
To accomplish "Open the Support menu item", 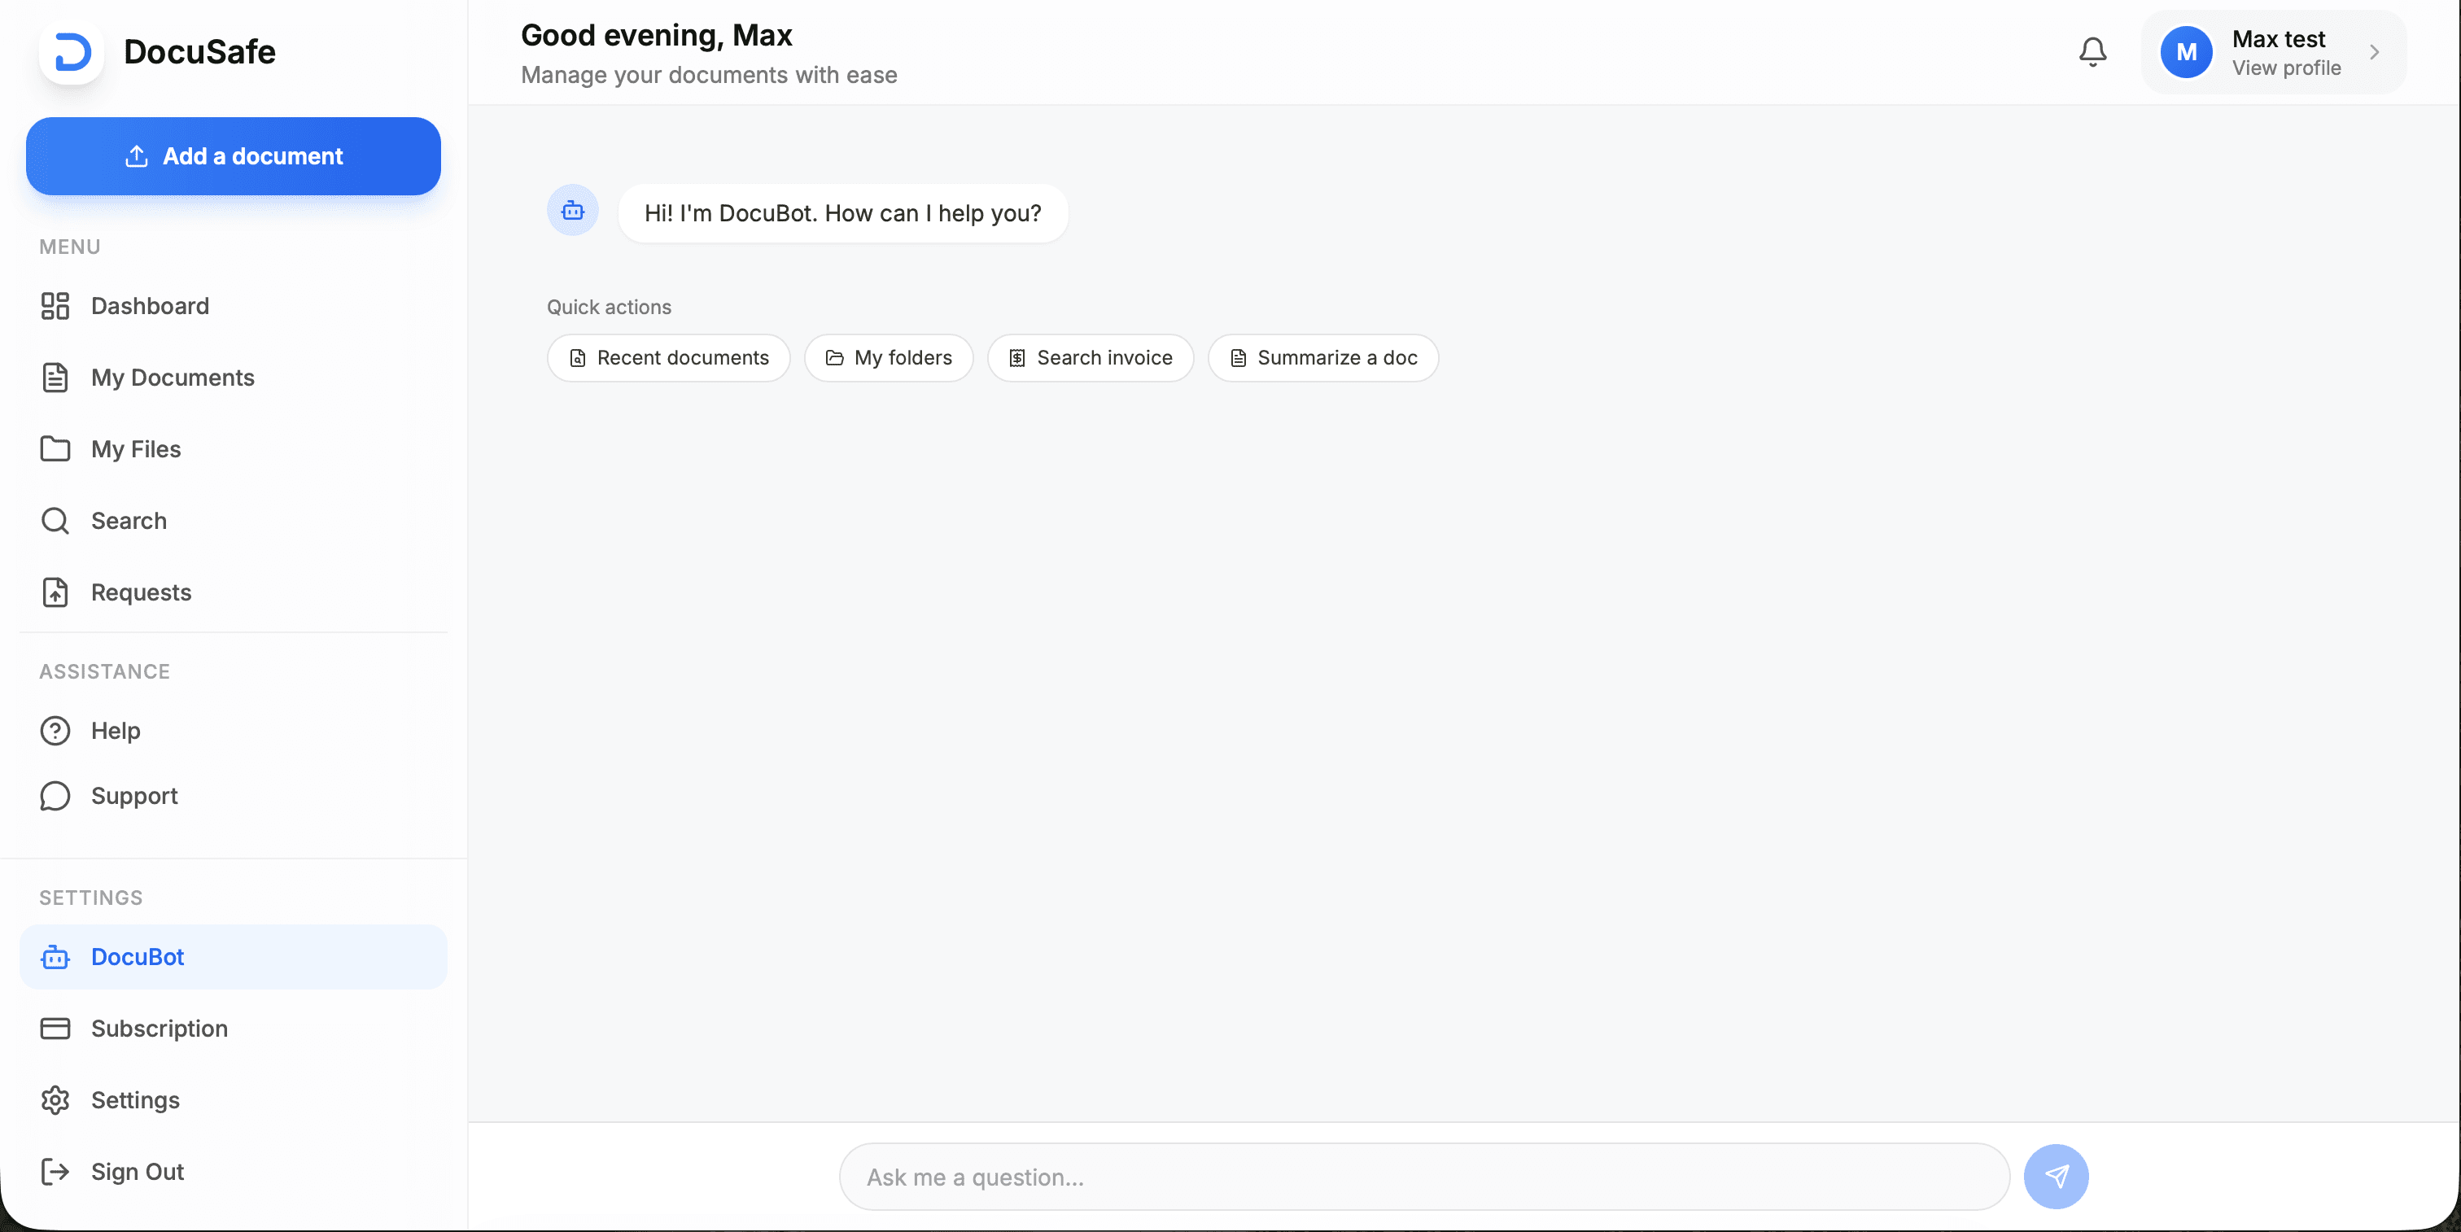I will click(x=133, y=796).
